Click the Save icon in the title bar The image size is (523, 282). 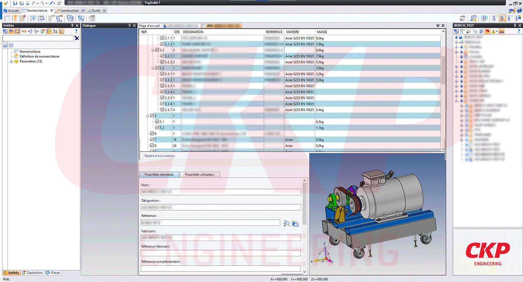coord(15,3)
